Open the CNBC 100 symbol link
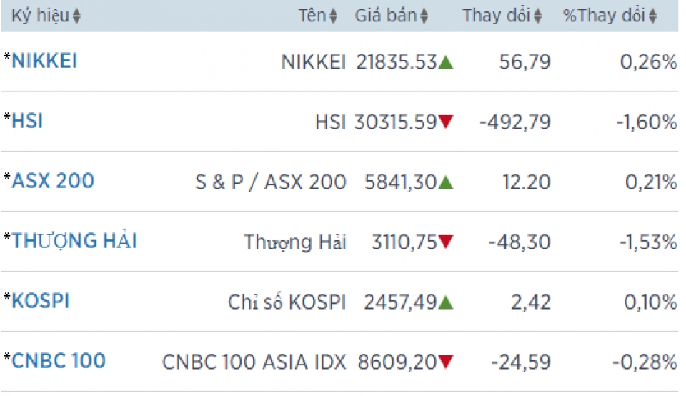 point(59,361)
